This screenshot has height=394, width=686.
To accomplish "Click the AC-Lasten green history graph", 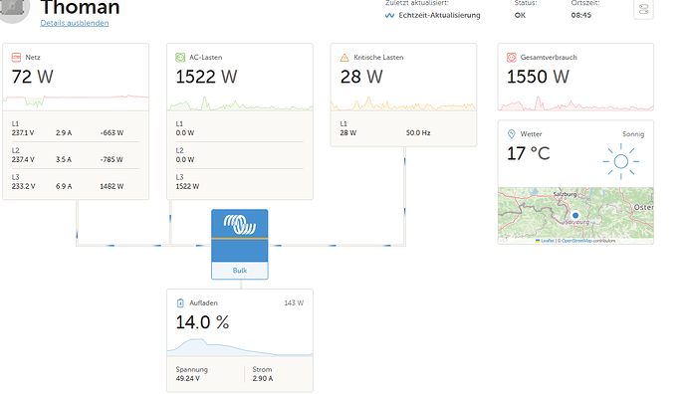I will [x=240, y=103].
